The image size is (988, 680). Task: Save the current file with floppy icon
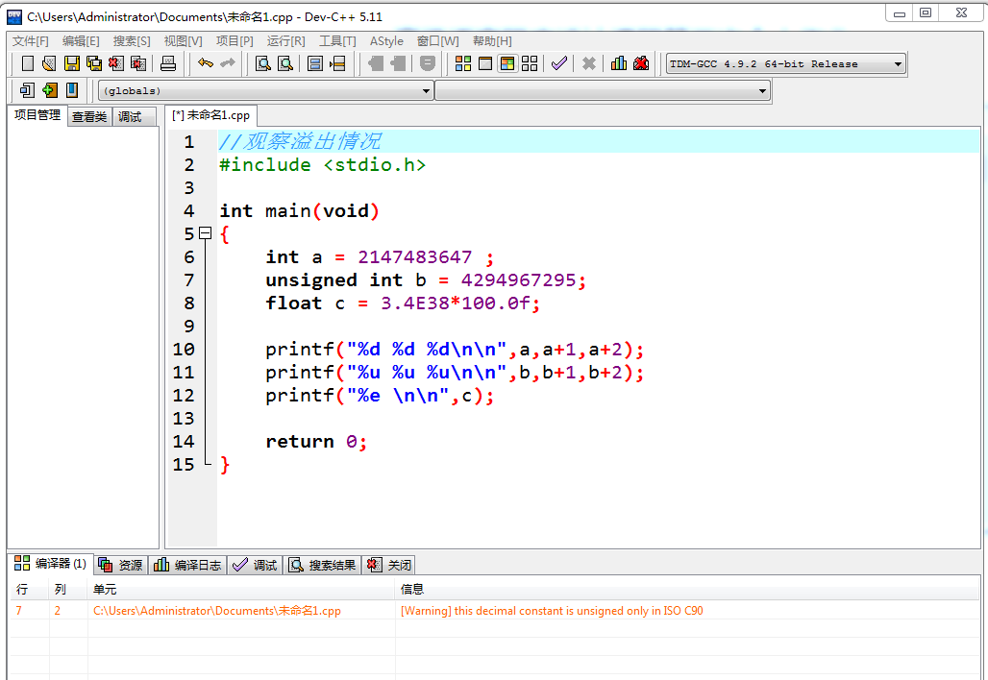click(72, 63)
